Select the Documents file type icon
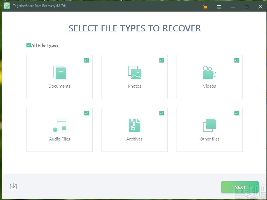This screenshot has width=267, height=200. tap(59, 72)
